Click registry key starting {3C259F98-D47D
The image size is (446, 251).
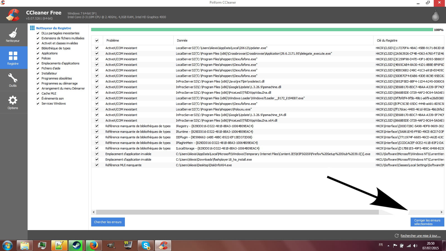410,59
